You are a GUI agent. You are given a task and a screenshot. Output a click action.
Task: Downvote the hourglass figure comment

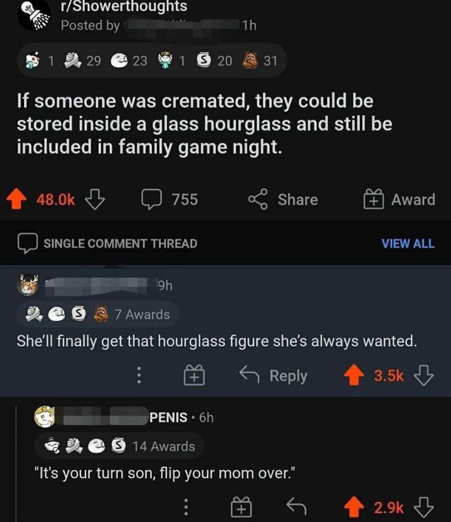pos(423,376)
